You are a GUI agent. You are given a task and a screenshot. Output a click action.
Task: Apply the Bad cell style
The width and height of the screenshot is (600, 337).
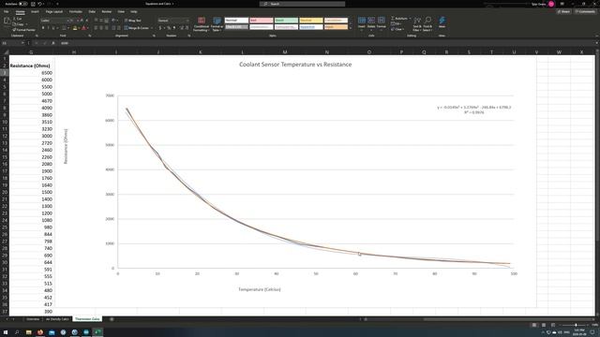261,21
